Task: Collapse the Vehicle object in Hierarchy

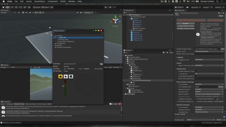Action: 130,19
